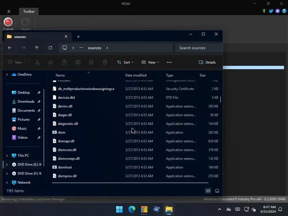Open the NTLite hamburger menu
288x216 pixels.
(x=9, y=11)
